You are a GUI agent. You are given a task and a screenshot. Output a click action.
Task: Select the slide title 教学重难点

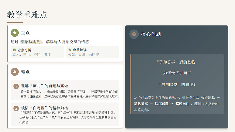(27, 15)
